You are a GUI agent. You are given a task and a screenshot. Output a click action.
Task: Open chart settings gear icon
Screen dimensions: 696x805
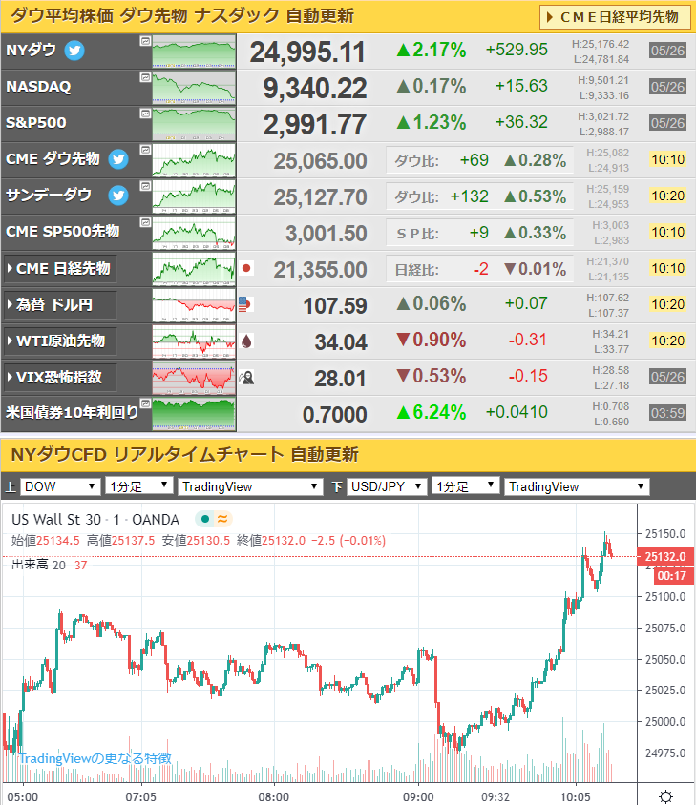(x=665, y=796)
